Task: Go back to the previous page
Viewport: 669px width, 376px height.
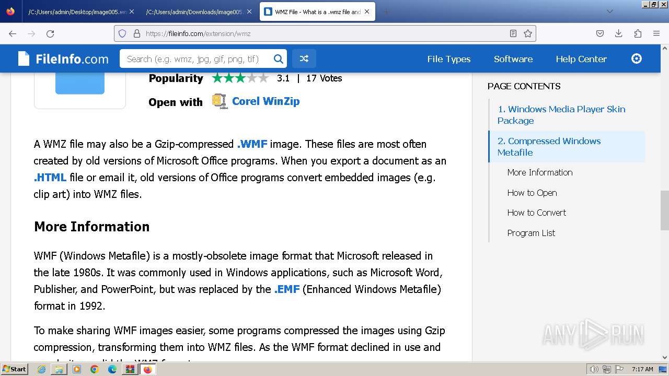Action: click(x=13, y=33)
